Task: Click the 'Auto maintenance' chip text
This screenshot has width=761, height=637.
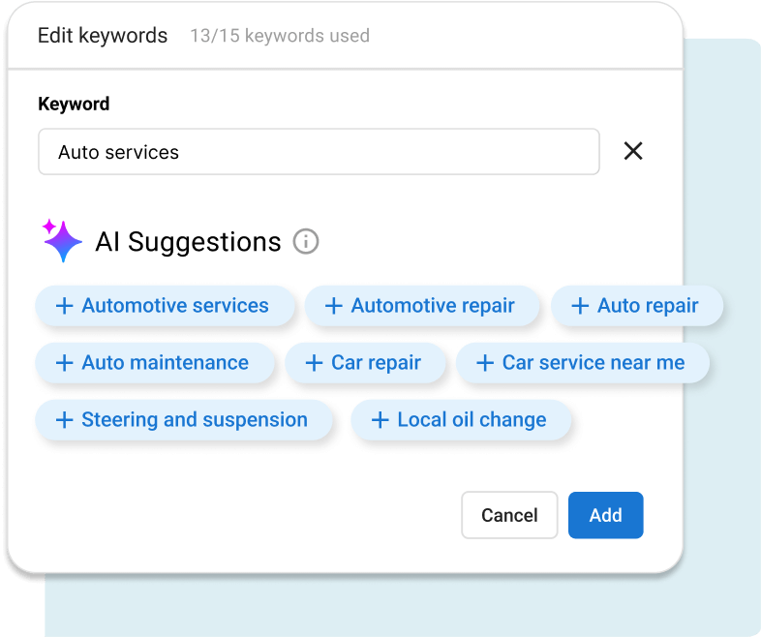Action: click(x=165, y=363)
